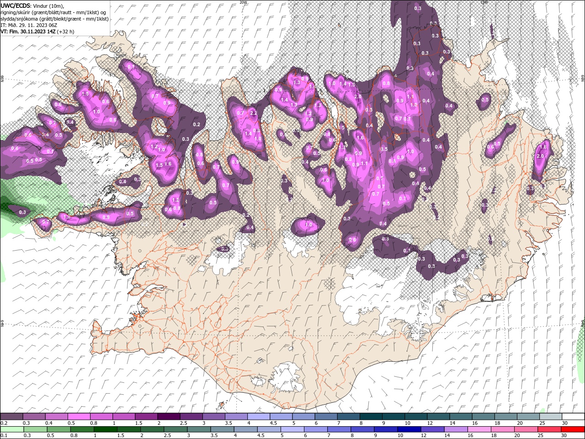
Task: Click the 2.2 precipitation value on the map
Action: (x=254, y=113)
